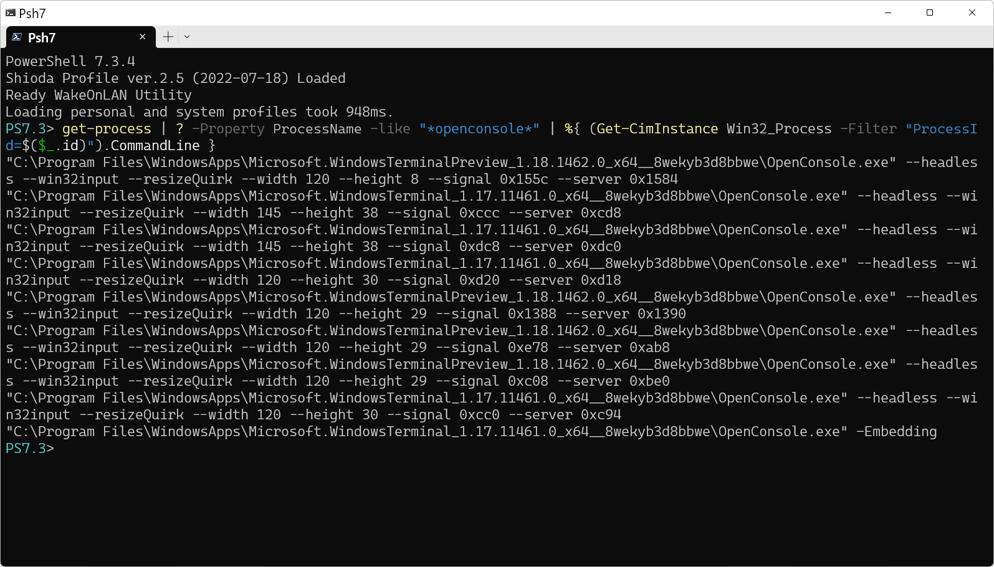
Task: Click the output line ending '--server 0xd18'
Action: (x=313, y=280)
